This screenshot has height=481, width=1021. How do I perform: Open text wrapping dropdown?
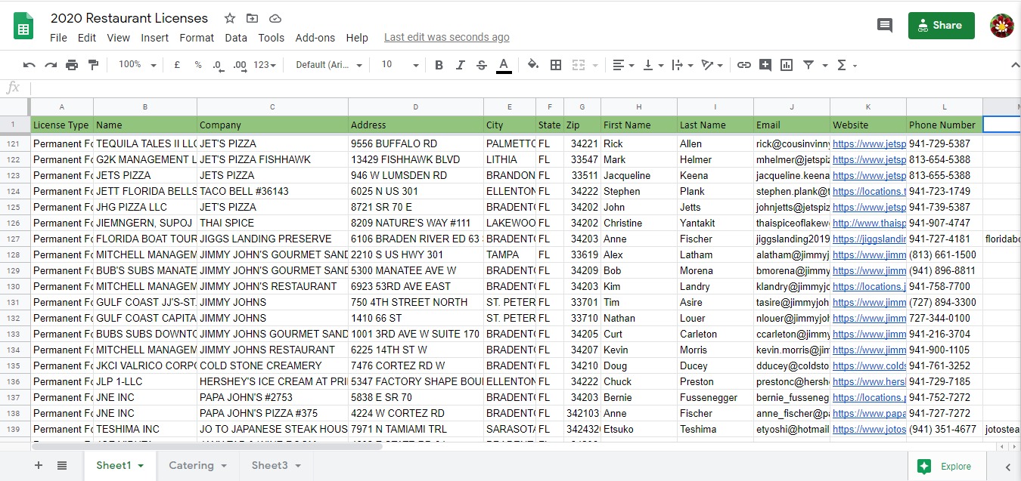tap(681, 65)
